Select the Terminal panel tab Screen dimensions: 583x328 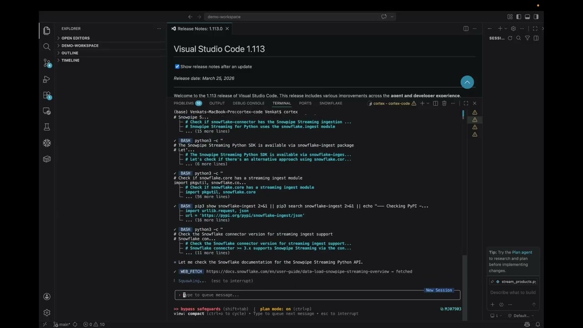click(281, 103)
